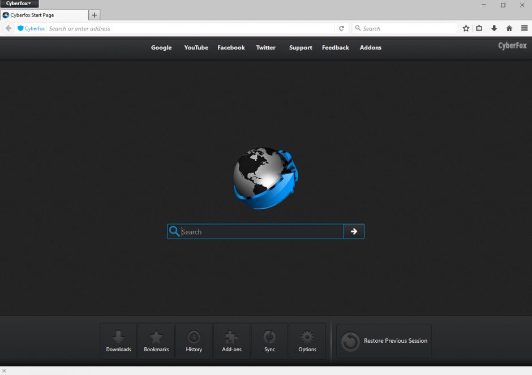Screen dimensions: 532x375
Task: Open Downloads from bottom launcher
Action: (118, 340)
